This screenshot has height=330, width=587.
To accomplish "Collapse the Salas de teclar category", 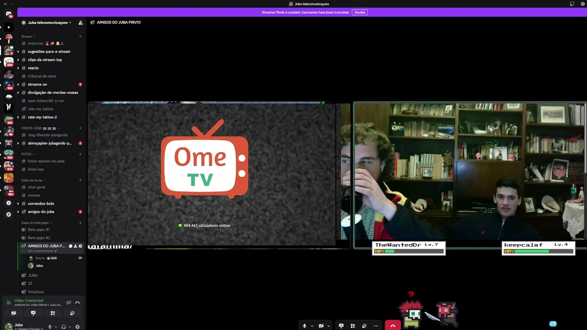I will pos(33,181).
